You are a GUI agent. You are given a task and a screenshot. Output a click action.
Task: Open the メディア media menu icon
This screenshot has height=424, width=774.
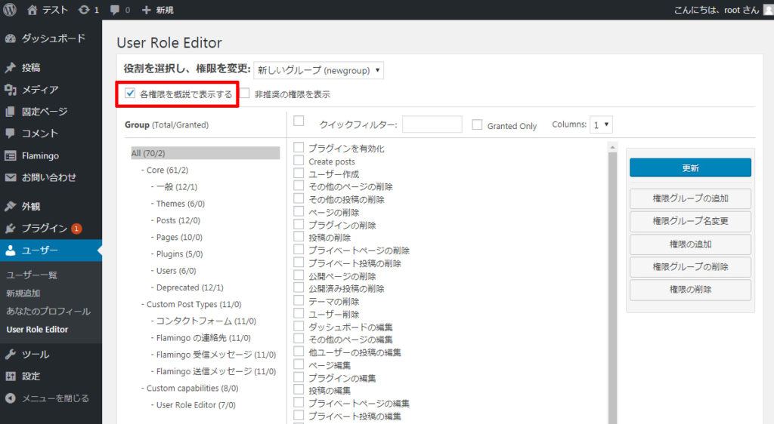[x=11, y=90]
